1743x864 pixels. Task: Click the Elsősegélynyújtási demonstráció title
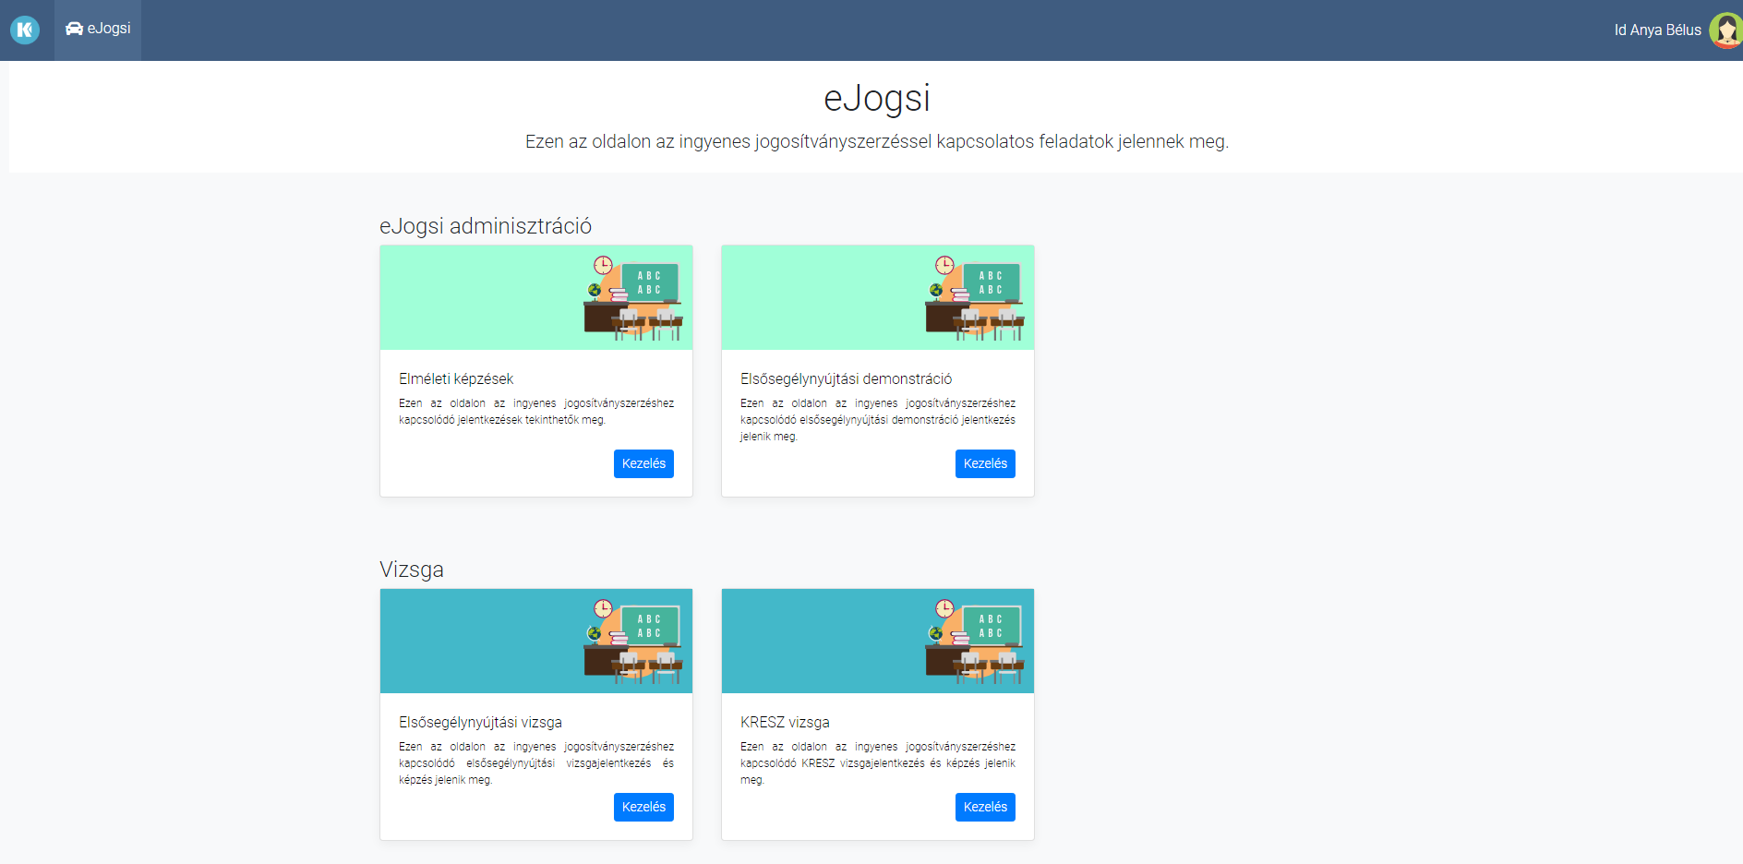(846, 378)
